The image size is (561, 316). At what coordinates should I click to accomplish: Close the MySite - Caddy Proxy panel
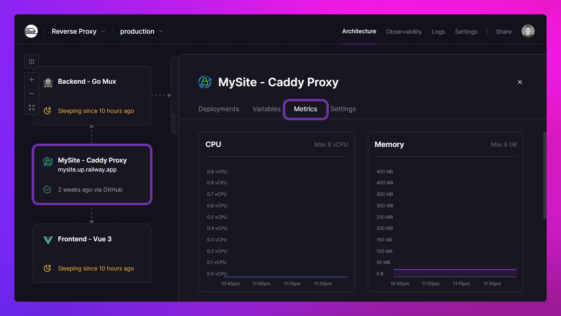520,82
